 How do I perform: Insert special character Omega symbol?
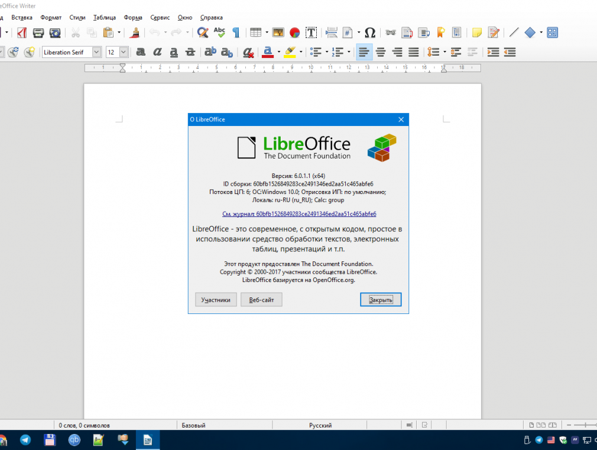[x=369, y=33]
